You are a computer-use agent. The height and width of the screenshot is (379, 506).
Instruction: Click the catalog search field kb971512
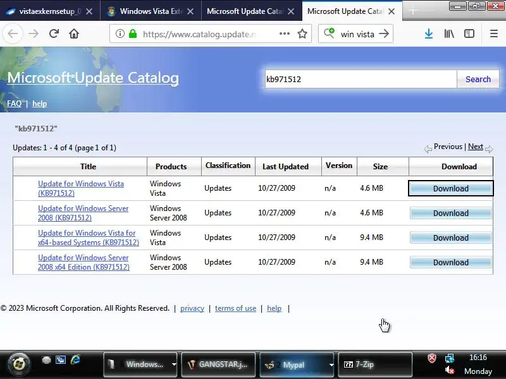click(361, 79)
